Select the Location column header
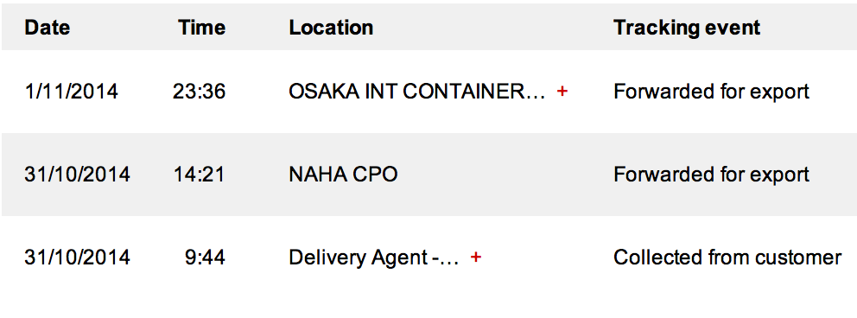 [331, 28]
